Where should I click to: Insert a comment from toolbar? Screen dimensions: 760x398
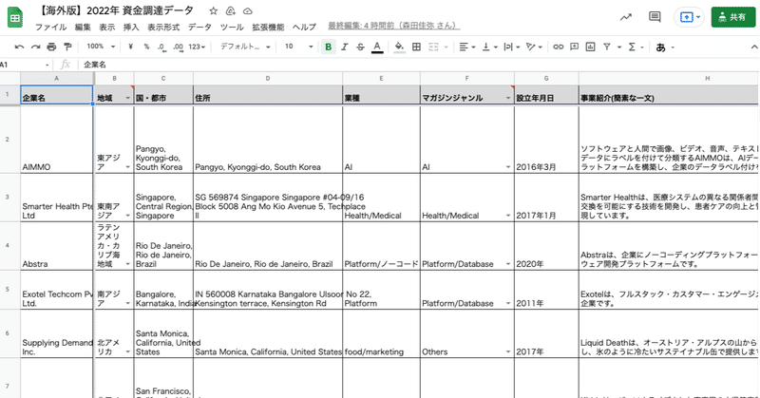[575, 47]
